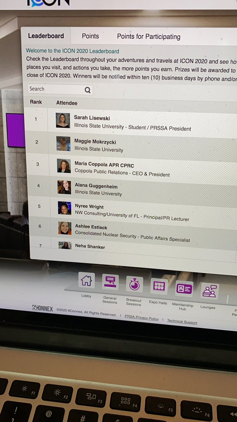Click the rank 4 number cell
Viewport: 237px width, 422px height.
click(39, 186)
